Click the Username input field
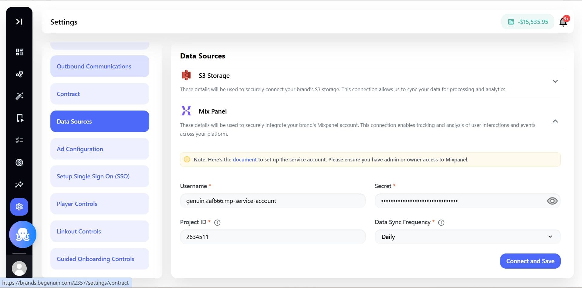Image resolution: width=582 pixels, height=288 pixels. pyautogui.click(x=273, y=201)
